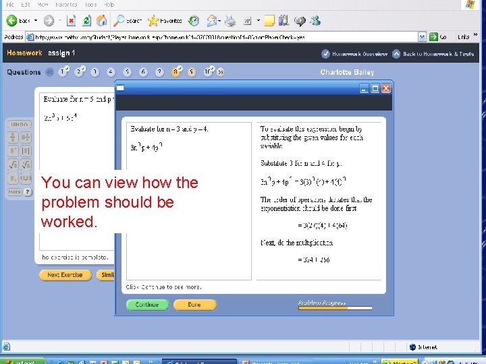The height and width of the screenshot is (364, 486).
Task: Open the Homework Overview link
Action: click(x=354, y=54)
